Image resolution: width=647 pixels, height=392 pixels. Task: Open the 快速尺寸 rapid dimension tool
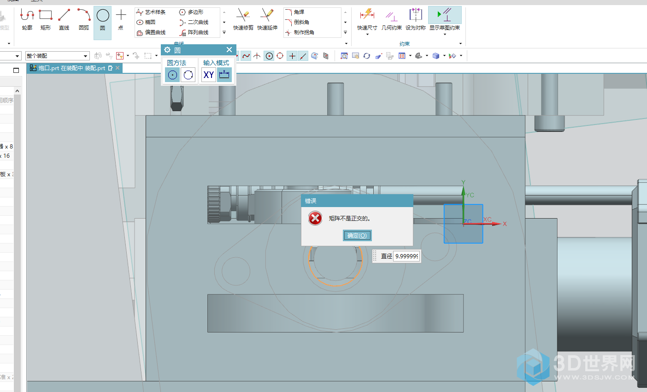pyautogui.click(x=367, y=18)
